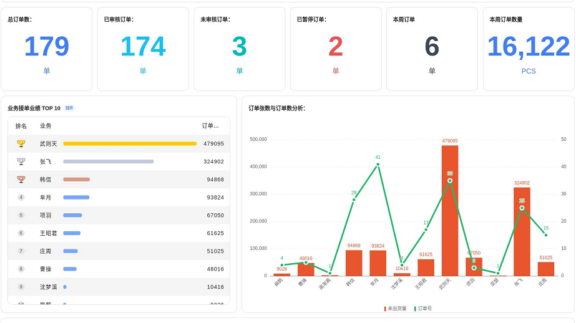This screenshot has height=323, width=576.
Task: Click the 高渐离 label on chart x-axis
Action: (x=325, y=284)
